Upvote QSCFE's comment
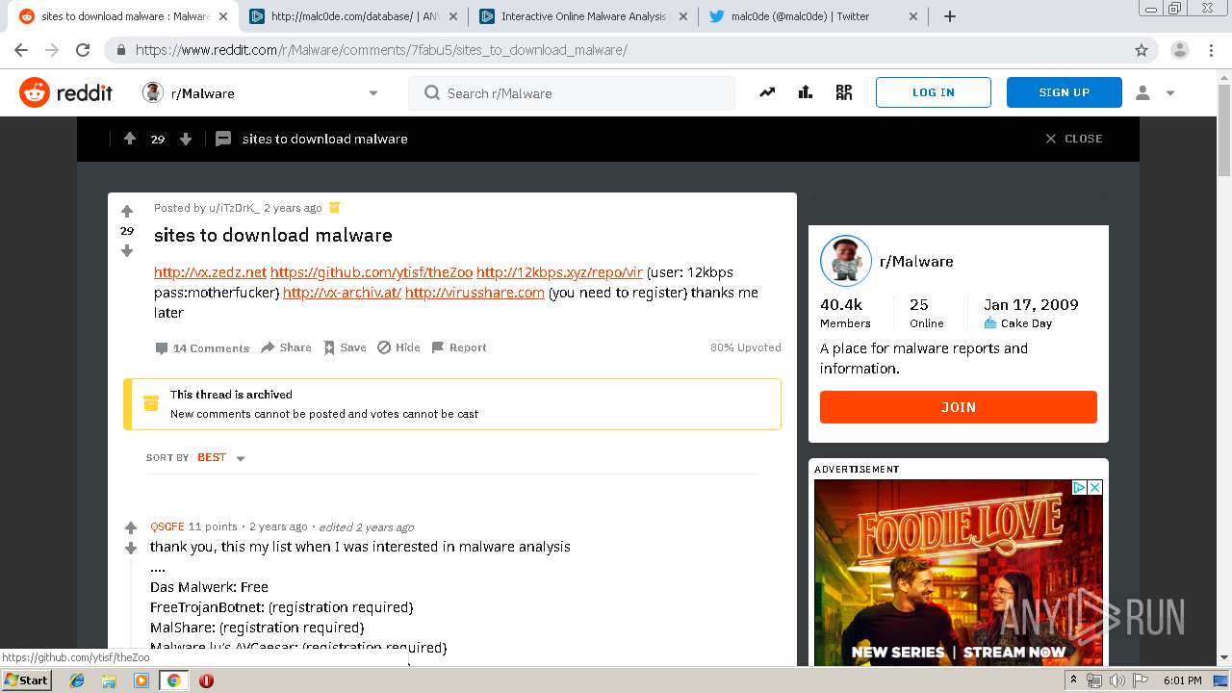 (x=131, y=527)
